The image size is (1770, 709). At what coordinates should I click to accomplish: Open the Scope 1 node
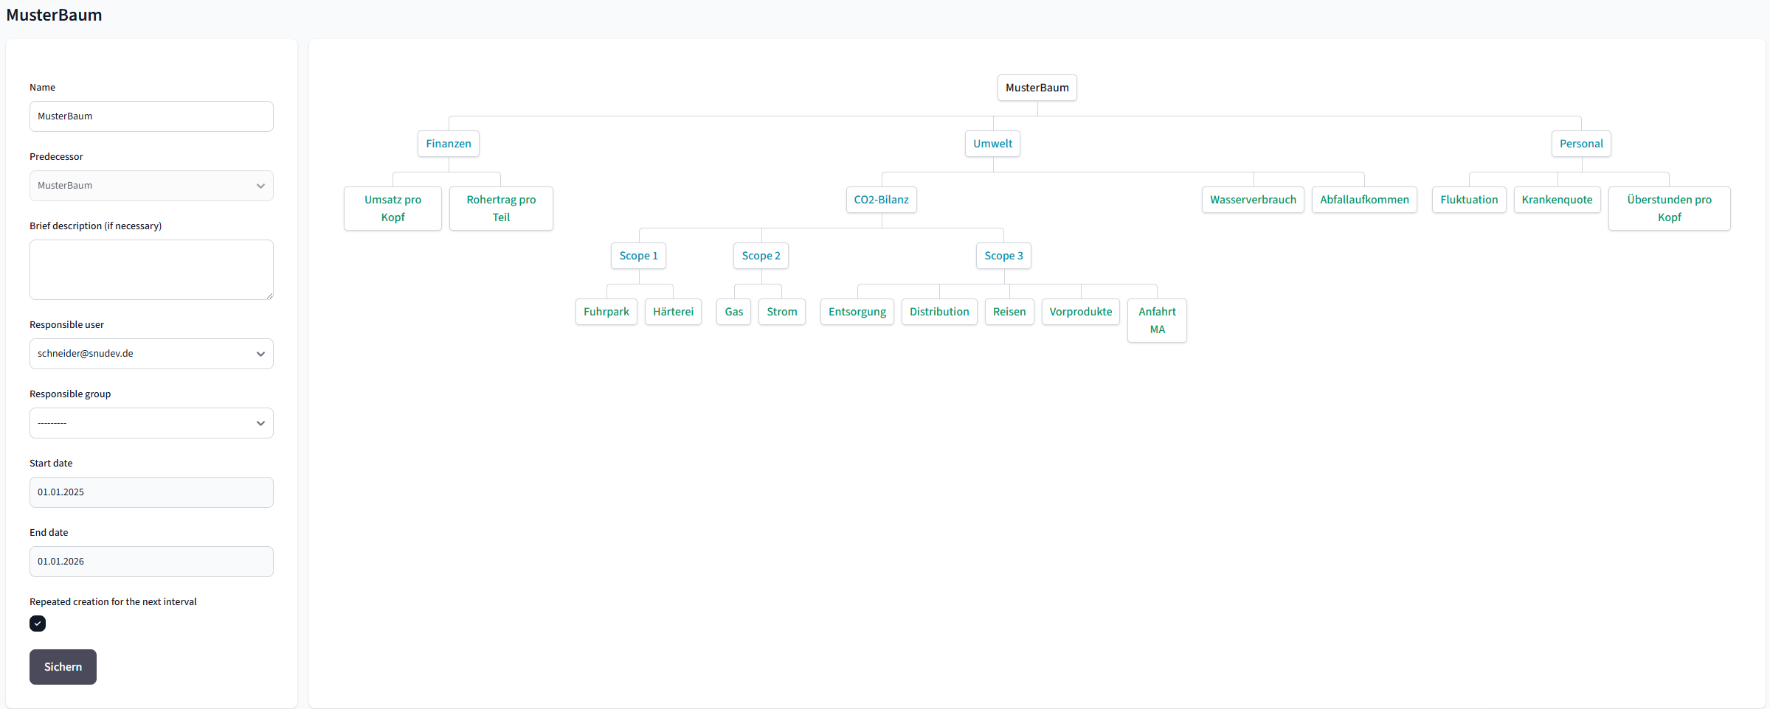tap(638, 256)
